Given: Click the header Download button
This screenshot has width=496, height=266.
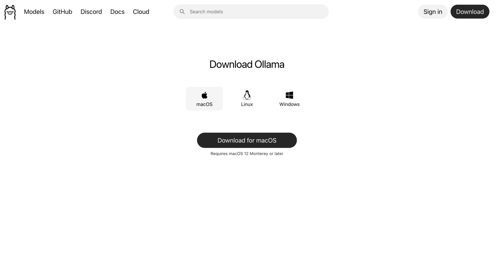Looking at the screenshot, I should 470,12.
